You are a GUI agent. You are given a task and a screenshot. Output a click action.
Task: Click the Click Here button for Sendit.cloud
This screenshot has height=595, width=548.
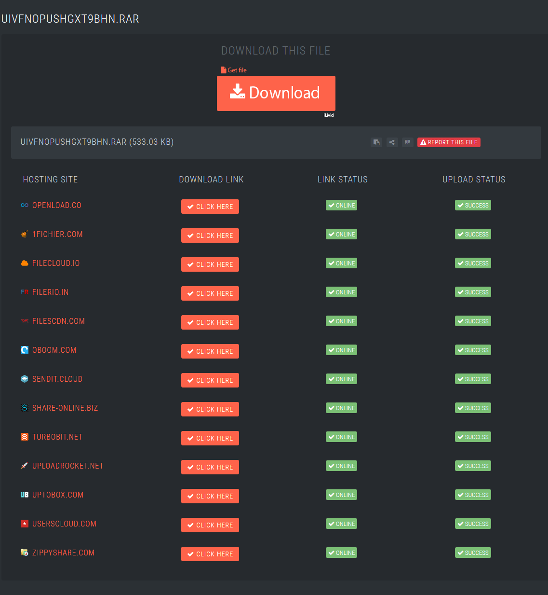pos(210,380)
